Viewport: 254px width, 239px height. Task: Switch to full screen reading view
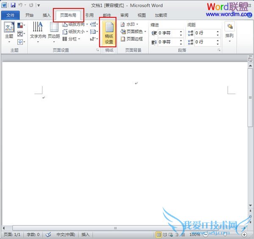(x=165, y=235)
